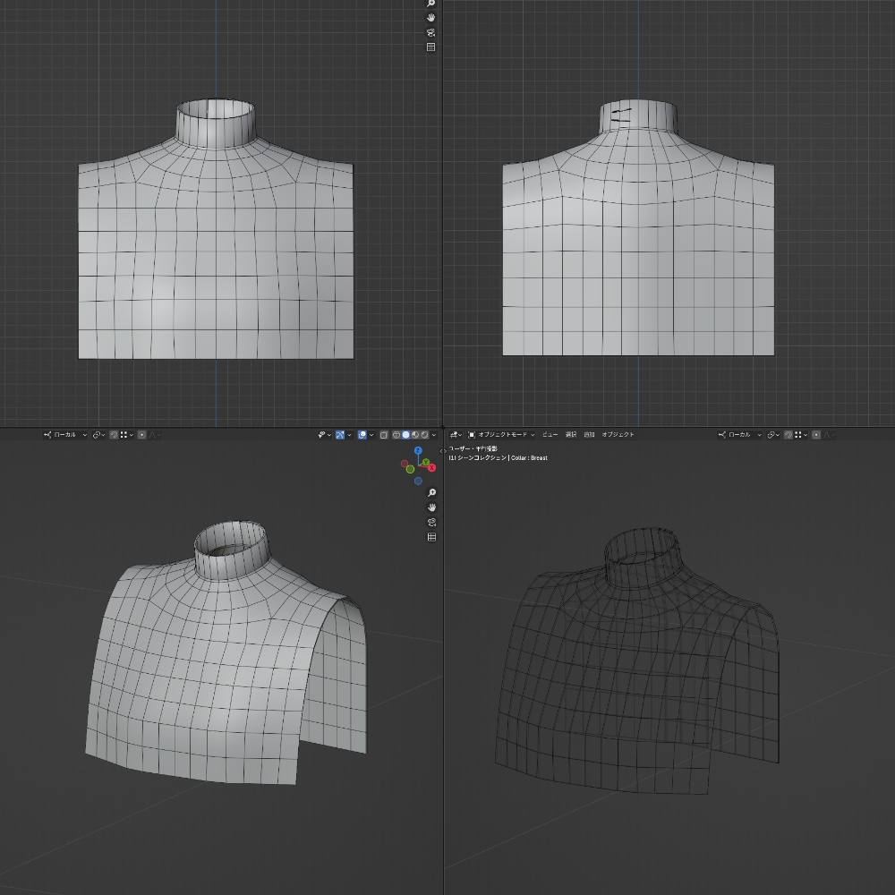Viewport: 895px width, 895px height.
Task: Switch orthographic/perspective grid icon in the bottom-left viewport
Action: pos(432,536)
